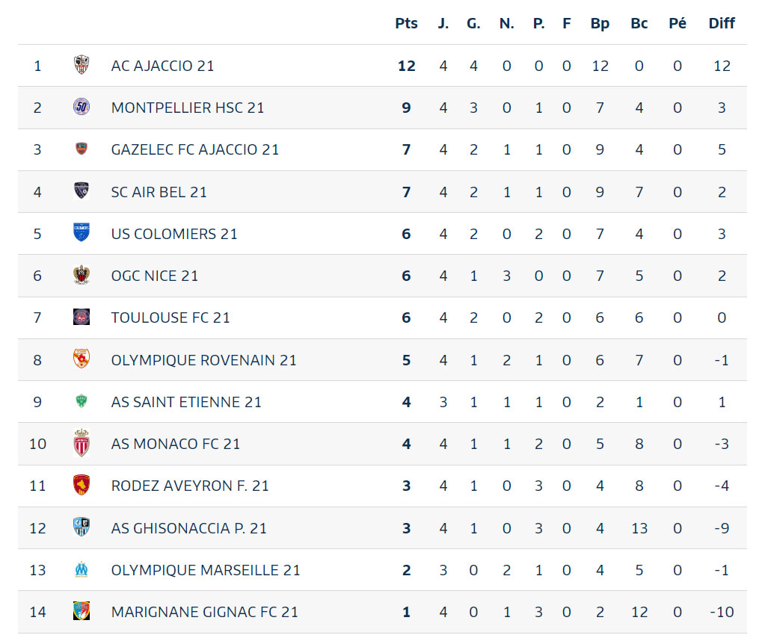Click the Rodez Aveyron club crest

(x=82, y=485)
